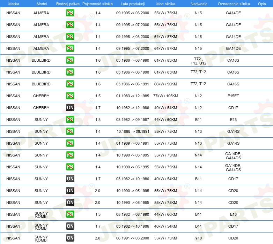Viewport: 273px width, 244px height.
Task: Click 'CA16S' in the 66kW Bluebird row
Action: tap(233, 84)
